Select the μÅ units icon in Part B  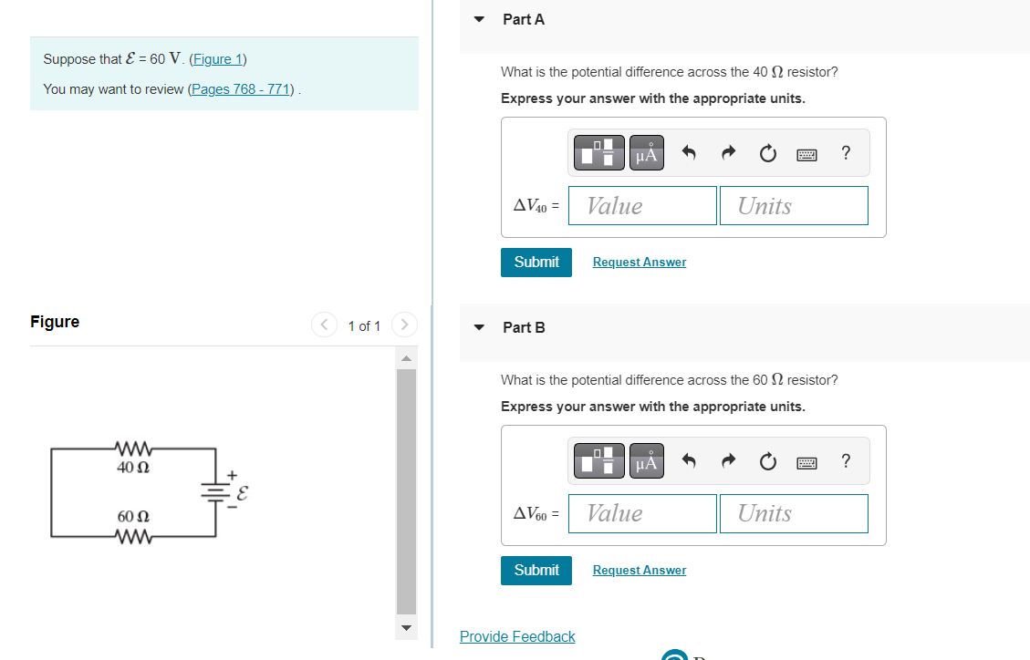click(x=646, y=459)
